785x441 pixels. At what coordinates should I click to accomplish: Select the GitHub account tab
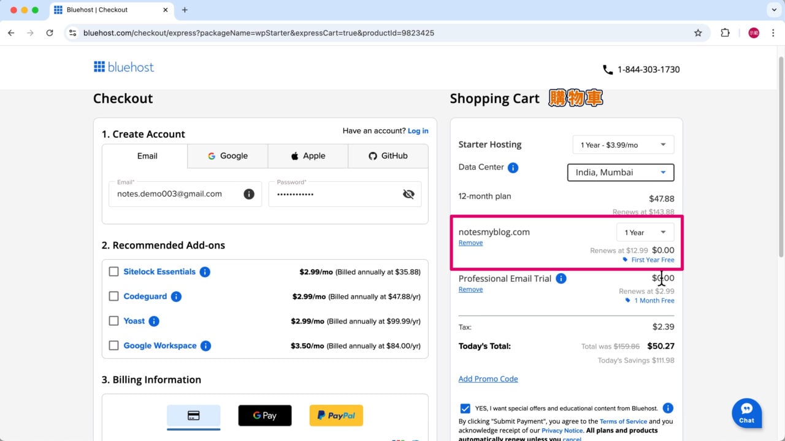(x=388, y=156)
